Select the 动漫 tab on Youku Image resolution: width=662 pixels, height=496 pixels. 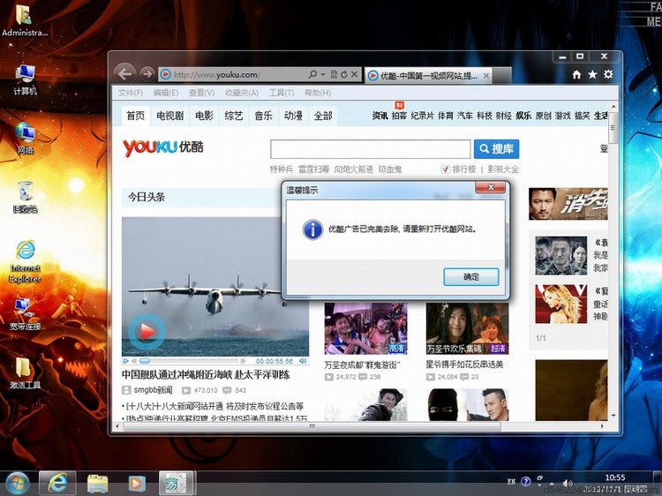click(293, 116)
